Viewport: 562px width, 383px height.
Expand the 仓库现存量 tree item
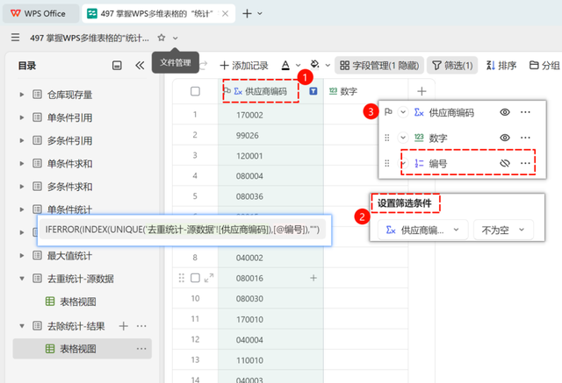(x=21, y=95)
